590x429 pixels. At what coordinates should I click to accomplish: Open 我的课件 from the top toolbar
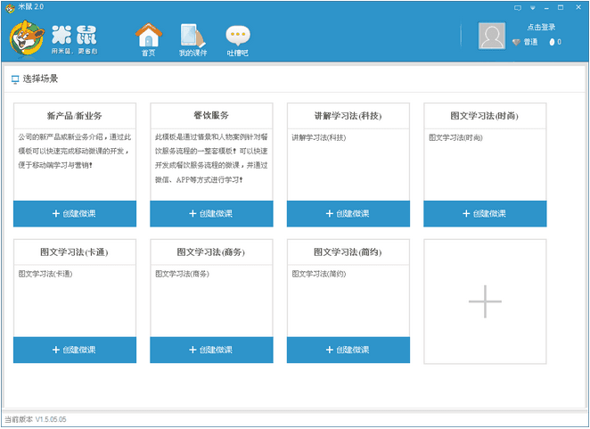coord(192,37)
